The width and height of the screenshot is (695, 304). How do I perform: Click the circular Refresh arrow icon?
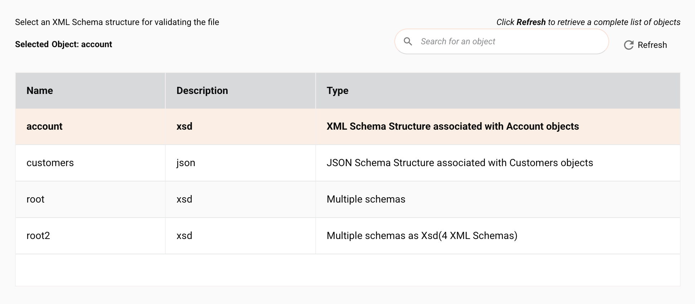(628, 45)
